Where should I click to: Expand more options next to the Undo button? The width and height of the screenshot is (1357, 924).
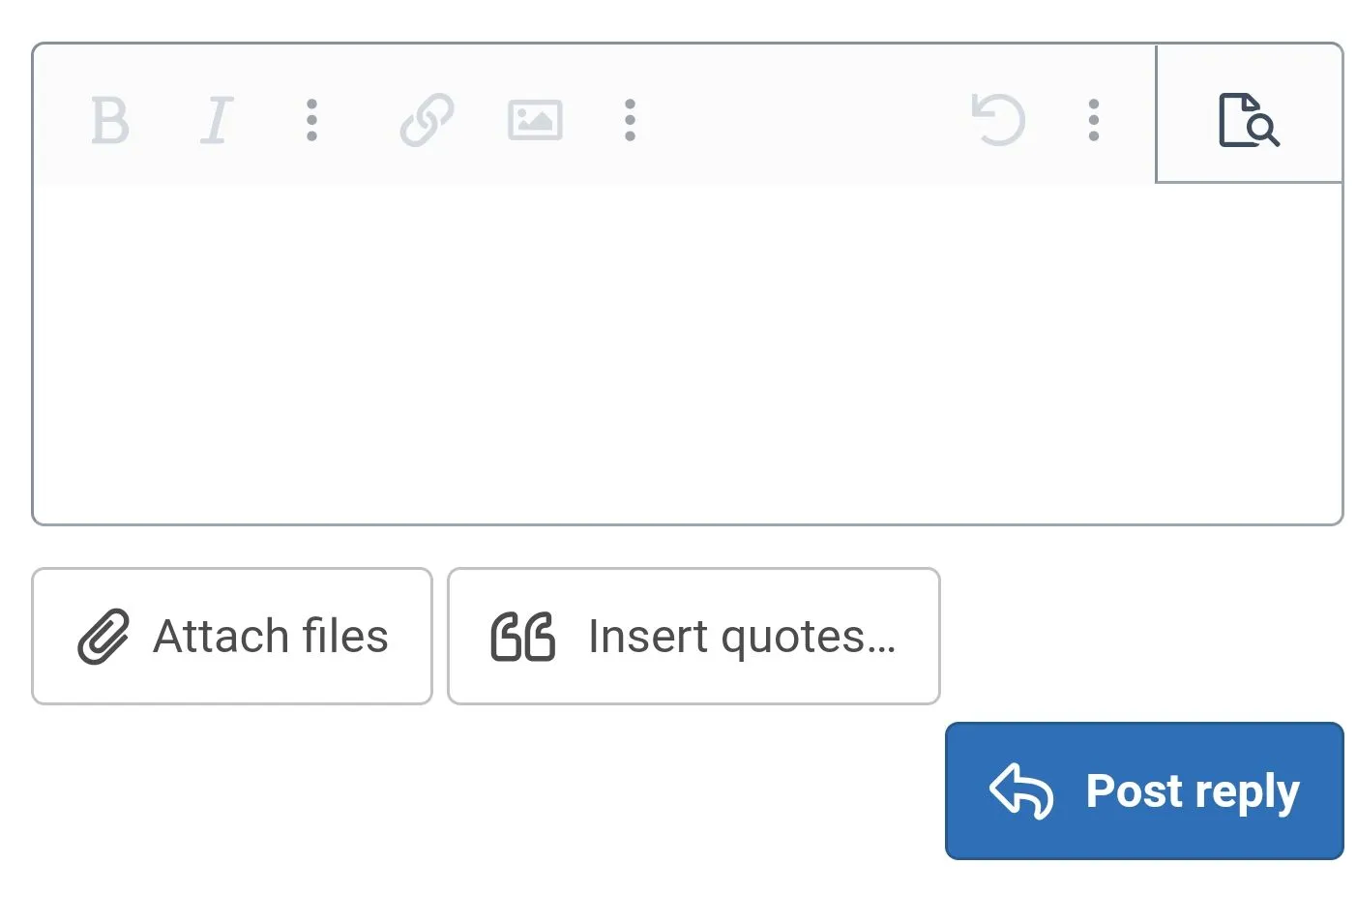point(1094,121)
